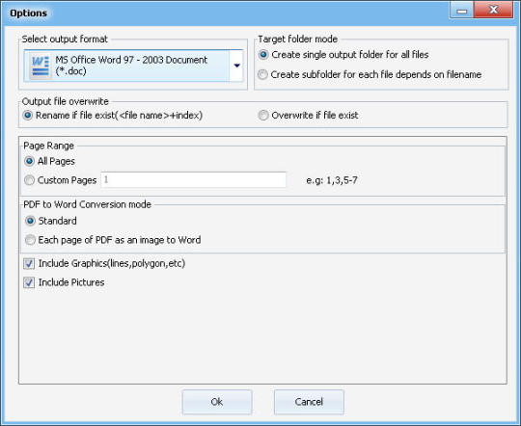Select Create subfolder for each file option
The width and height of the screenshot is (521, 426).
click(262, 74)
